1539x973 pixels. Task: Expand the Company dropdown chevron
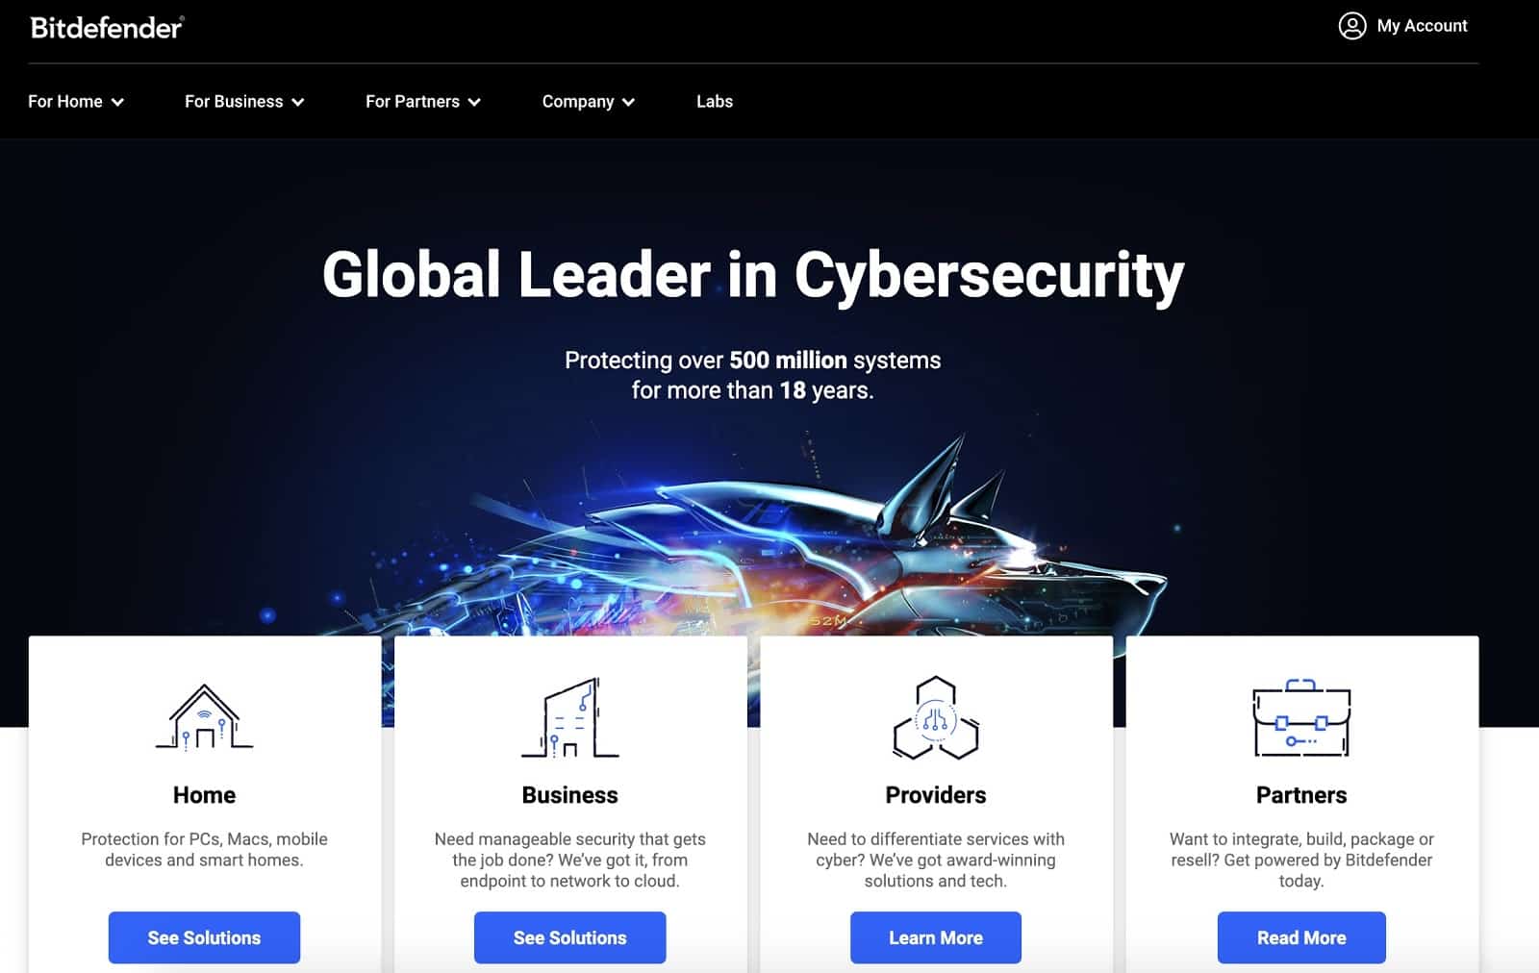[628, 102]
